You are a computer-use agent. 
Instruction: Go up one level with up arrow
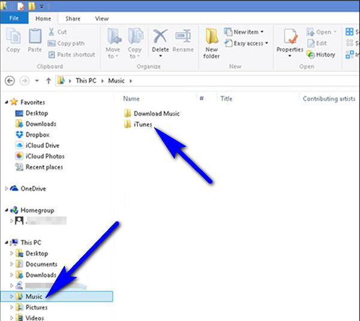click(49, 81)
